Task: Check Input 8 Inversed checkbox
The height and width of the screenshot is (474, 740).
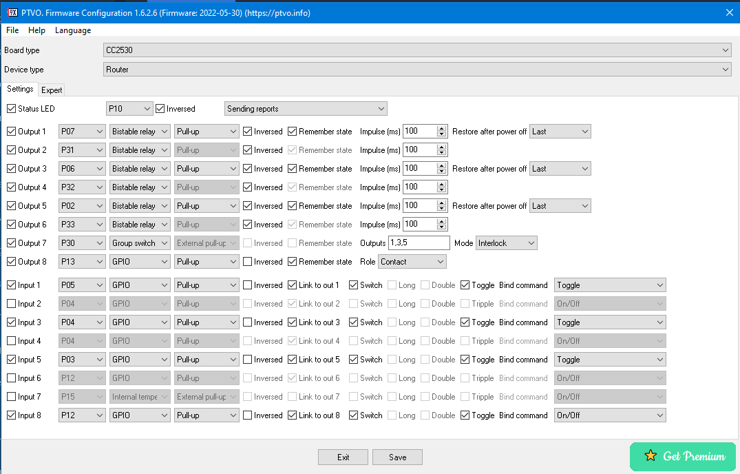Action: tap(247, 415)
